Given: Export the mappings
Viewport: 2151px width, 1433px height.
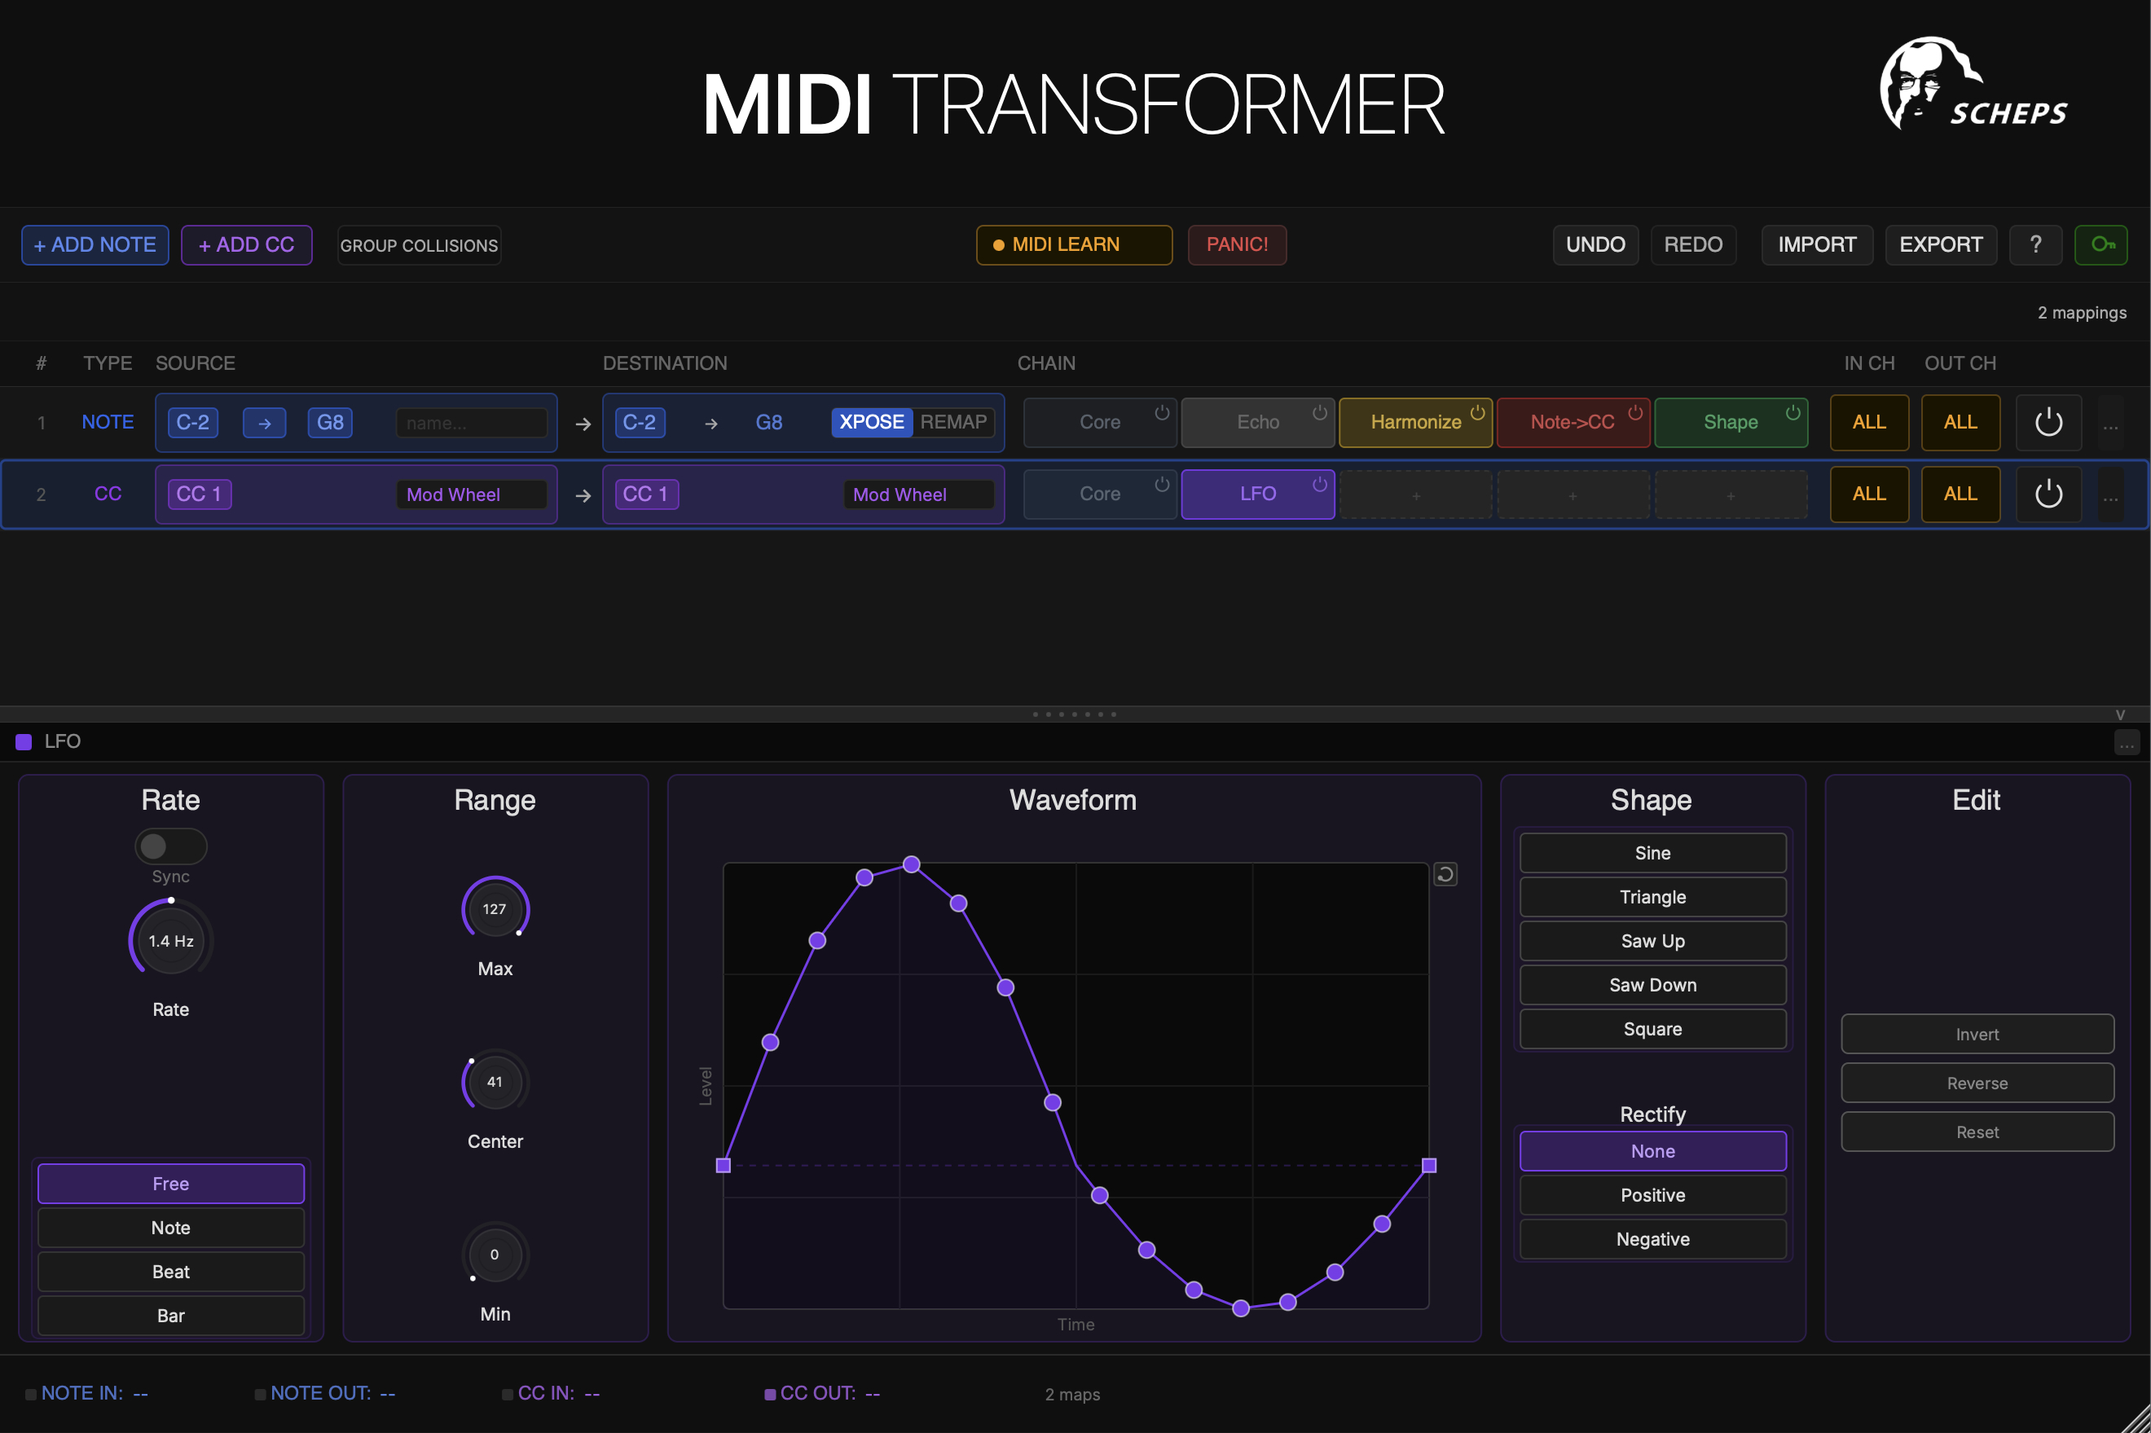Looking at the screenshot, I should click(1941, 245).
